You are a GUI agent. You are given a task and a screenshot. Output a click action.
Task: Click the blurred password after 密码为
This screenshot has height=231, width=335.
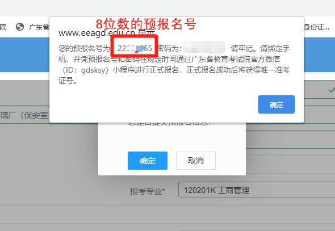[204, 48]
